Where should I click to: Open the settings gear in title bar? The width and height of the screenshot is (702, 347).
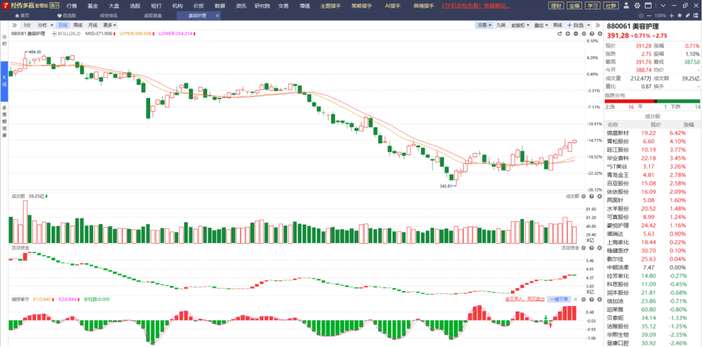(637, 6)
